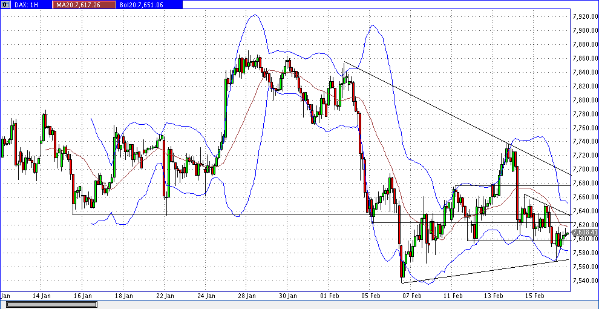Viewport: 599px width, 309px height.
Task: Click the 28 Jan date label
Action: 246,296
